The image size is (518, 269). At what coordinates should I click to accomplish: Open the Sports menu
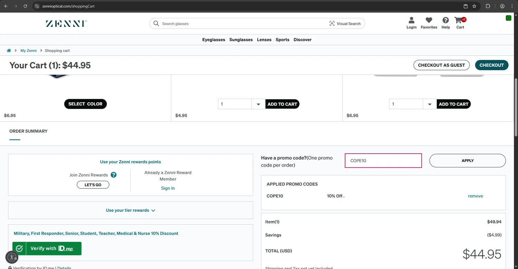point(282,40)
